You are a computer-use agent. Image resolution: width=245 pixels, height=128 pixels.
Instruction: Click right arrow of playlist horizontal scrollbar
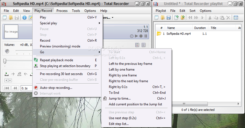pyautogui.click(x=238, y=104)
